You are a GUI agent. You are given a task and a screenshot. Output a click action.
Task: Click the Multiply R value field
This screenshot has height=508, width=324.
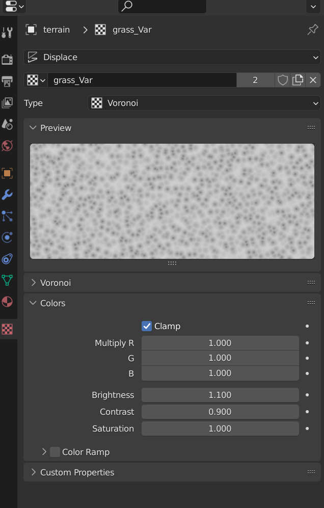tap(220, 343)
